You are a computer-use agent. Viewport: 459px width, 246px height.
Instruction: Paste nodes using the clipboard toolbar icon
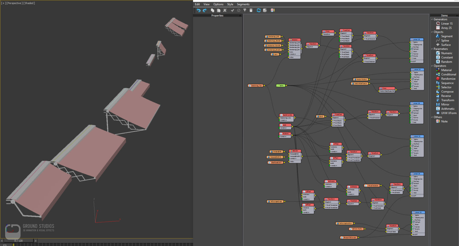[x=218, y=10]
